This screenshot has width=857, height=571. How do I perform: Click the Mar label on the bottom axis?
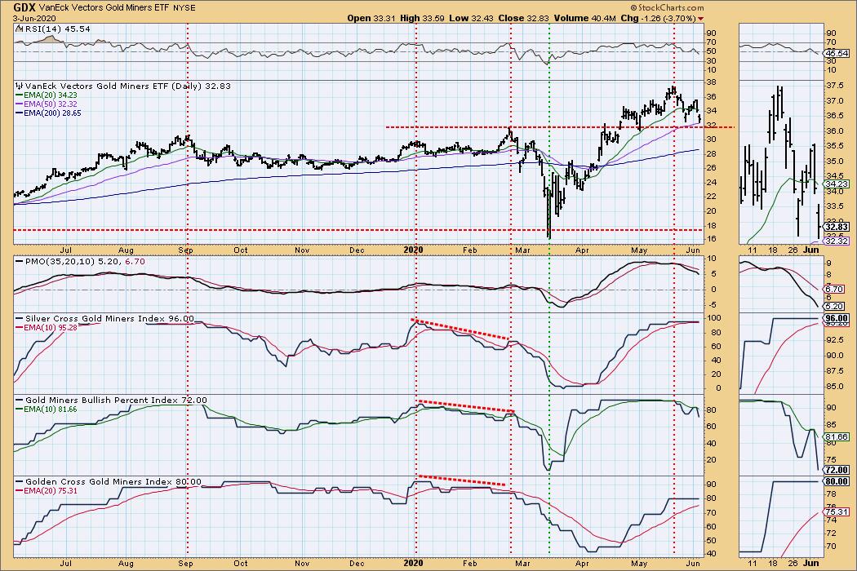(522, 563)
